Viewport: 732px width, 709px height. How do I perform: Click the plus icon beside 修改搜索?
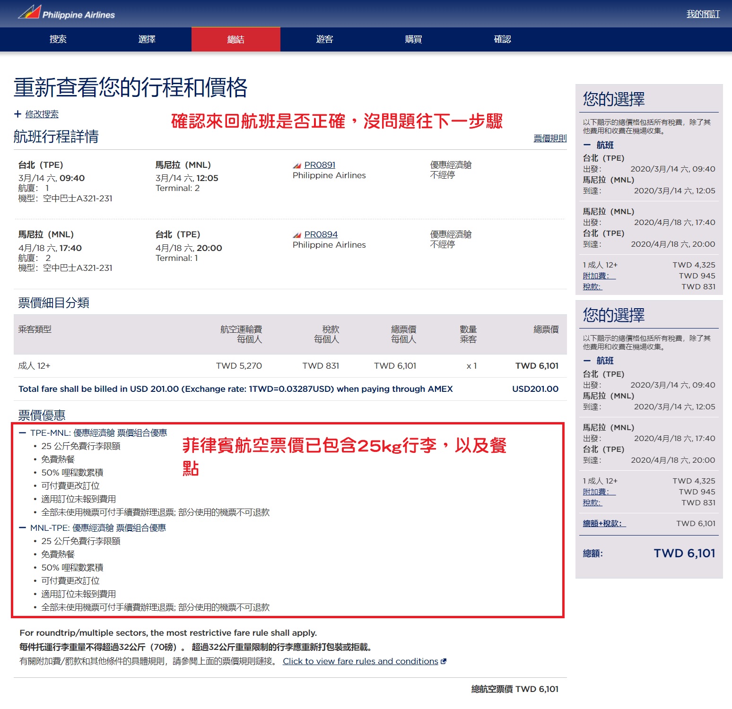(x=17, y=114)
